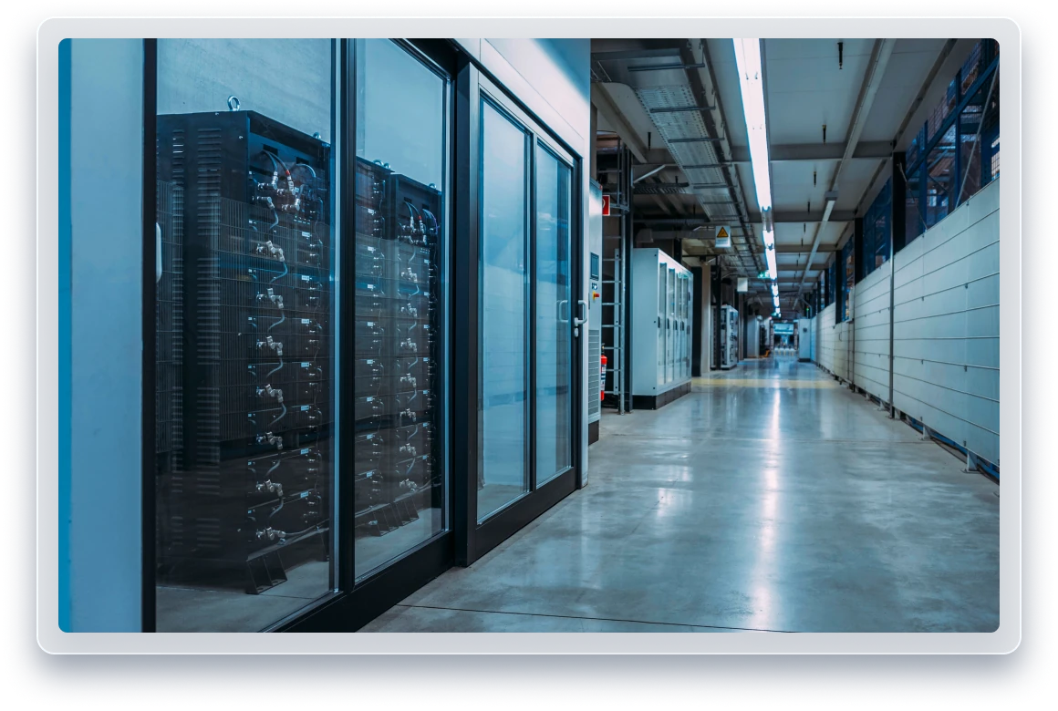Viewport: 1058px width, 711px height.
Task: Click the glass door handle
Action: (x=577, y=313)
